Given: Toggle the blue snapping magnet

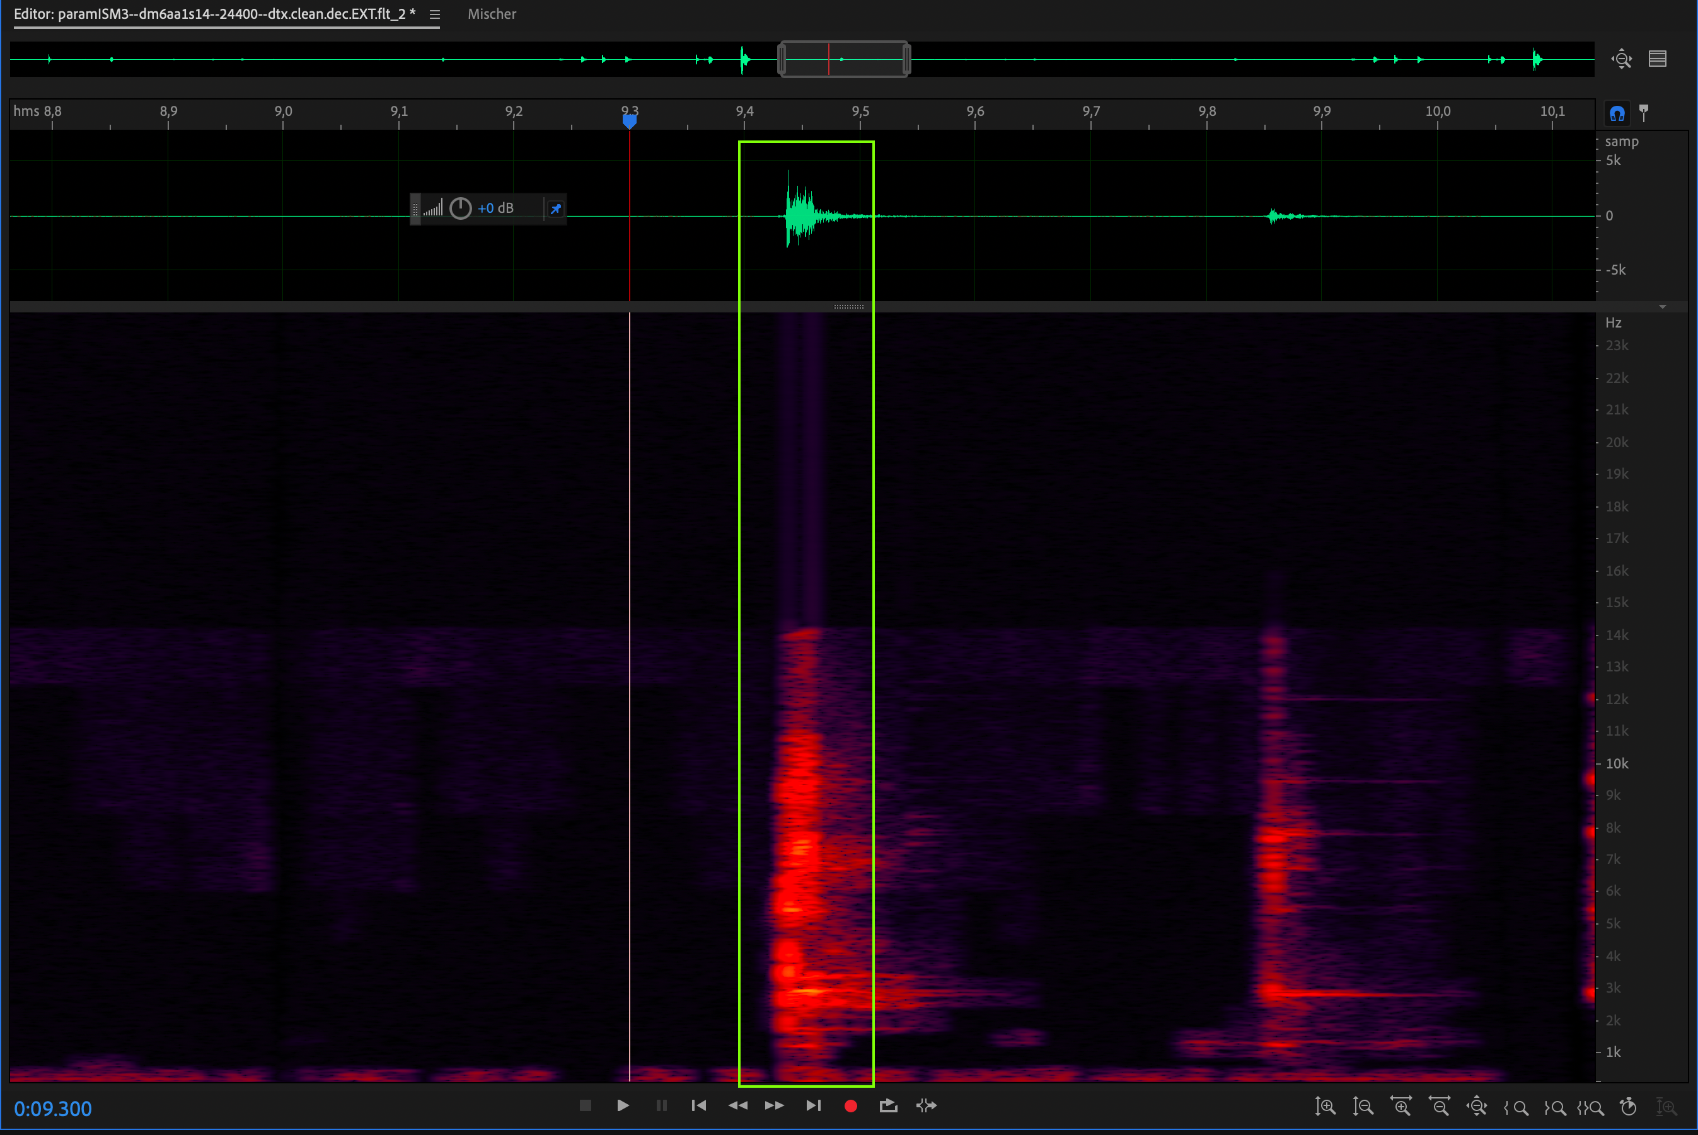Looking at the screenshot, I should 1617,113.
